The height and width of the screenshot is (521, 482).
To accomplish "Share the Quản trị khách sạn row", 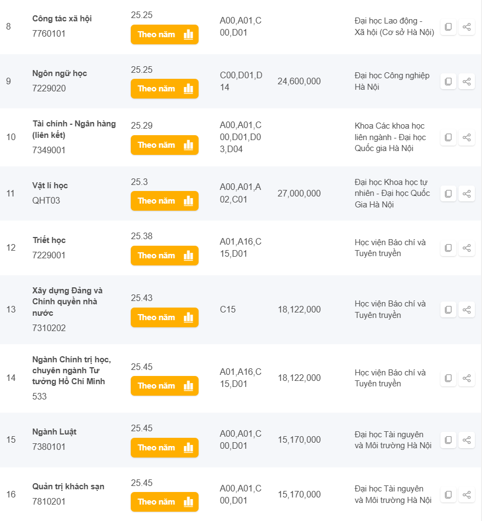I will coord(467,495).
